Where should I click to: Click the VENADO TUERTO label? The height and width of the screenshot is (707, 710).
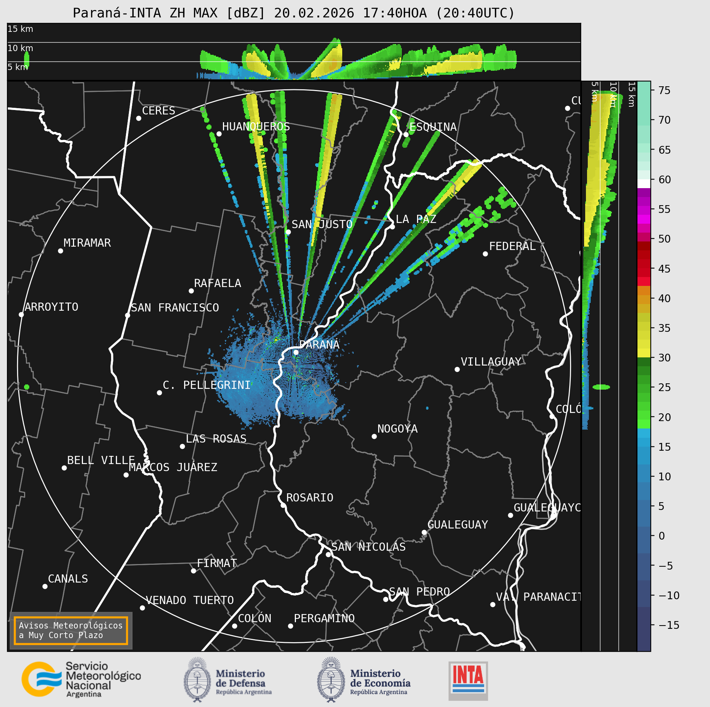click(x=190, y=600)
